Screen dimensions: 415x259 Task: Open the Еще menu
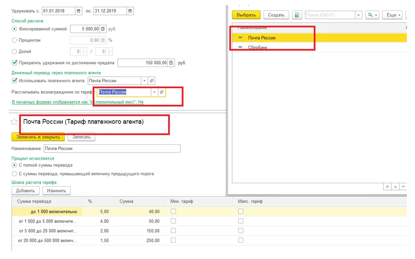pos(393,15)
